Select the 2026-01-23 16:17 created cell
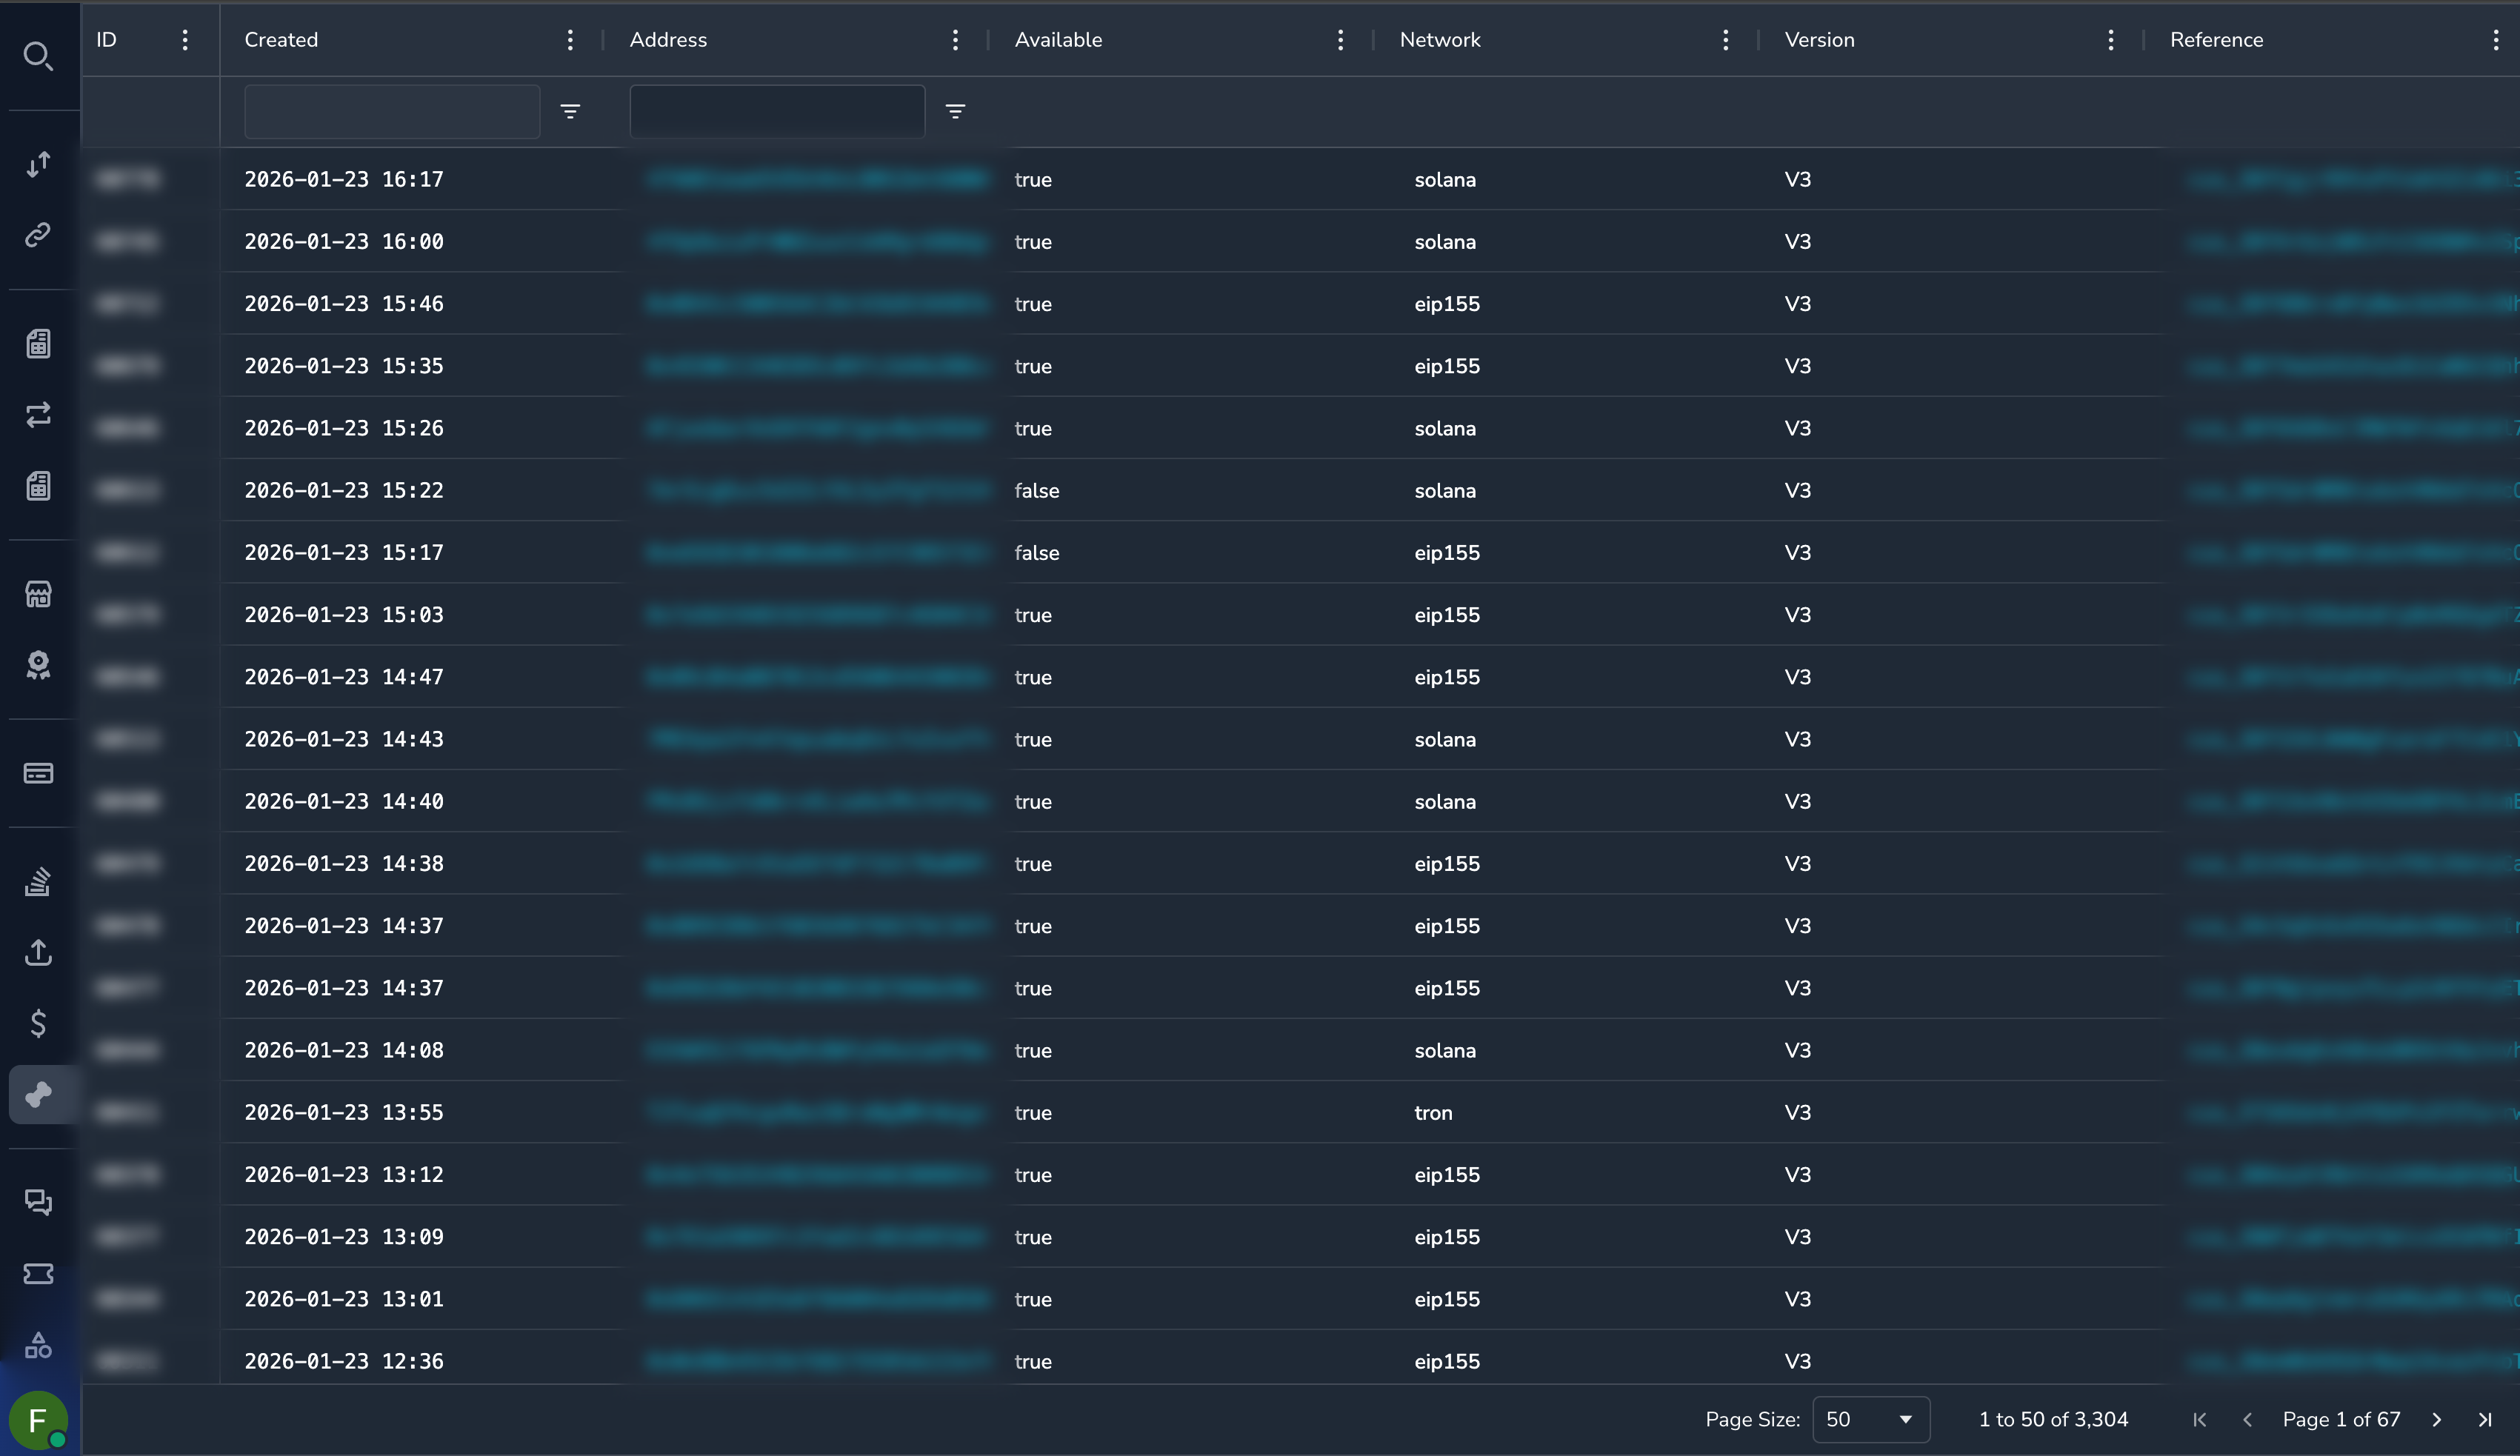Screen dimensions: 2520x1456 344,179
